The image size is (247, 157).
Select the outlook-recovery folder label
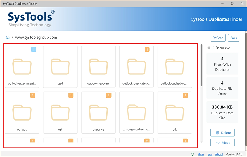[98, 83]
